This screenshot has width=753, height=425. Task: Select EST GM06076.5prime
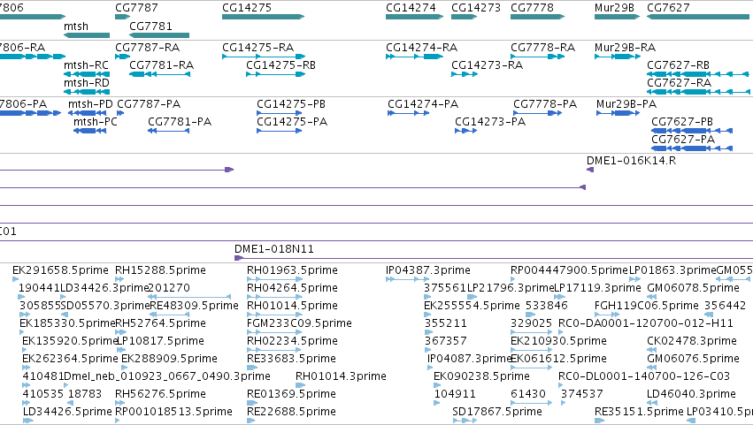(693, 359)
